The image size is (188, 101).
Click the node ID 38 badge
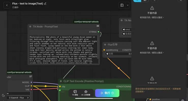pyautogui.click(x=98, y=26)
